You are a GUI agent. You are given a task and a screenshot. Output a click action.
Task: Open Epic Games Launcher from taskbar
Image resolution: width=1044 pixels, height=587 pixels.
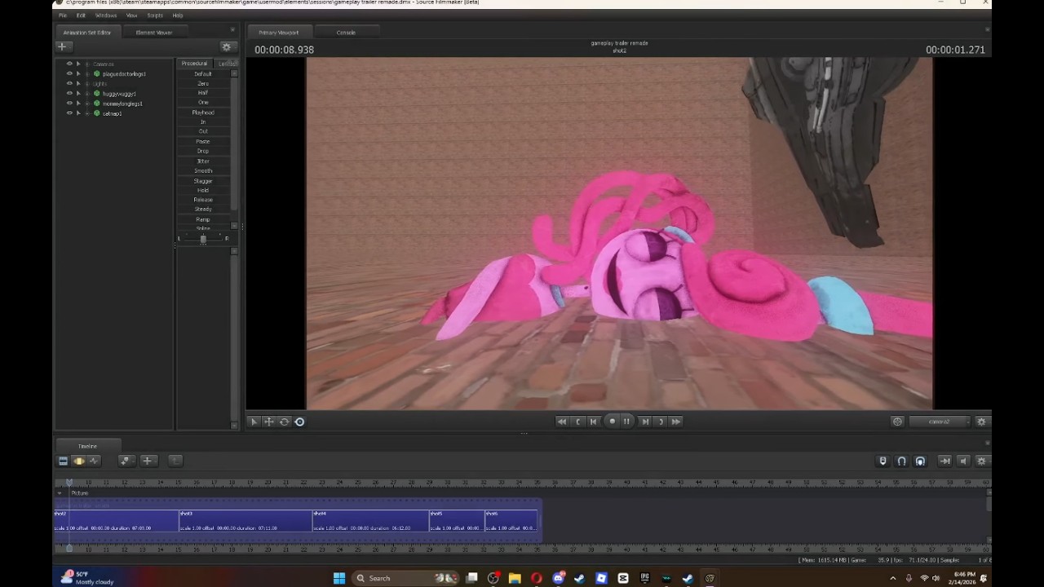644,578
